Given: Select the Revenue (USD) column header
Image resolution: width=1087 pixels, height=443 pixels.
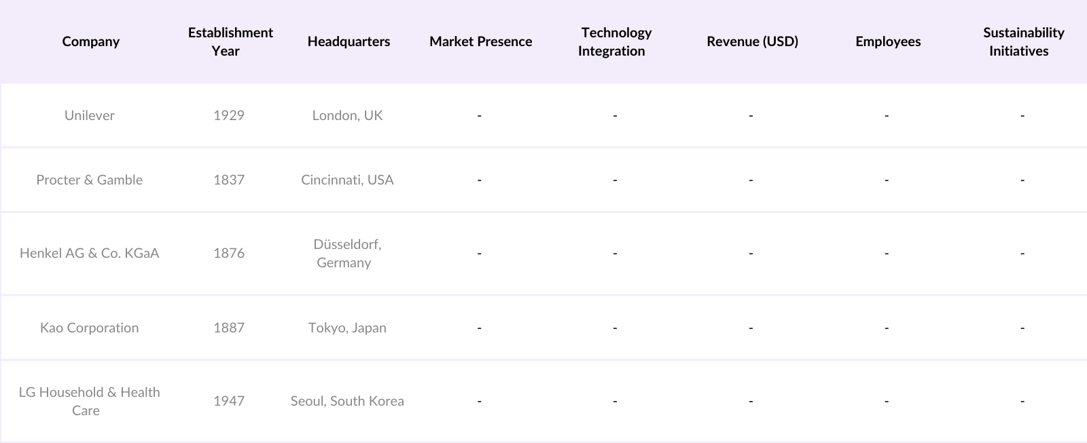Looking at the screenshot, I should point(752,41).
